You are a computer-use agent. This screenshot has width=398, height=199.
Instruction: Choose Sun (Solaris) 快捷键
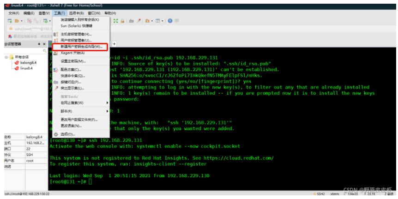(x=81, y=26)
